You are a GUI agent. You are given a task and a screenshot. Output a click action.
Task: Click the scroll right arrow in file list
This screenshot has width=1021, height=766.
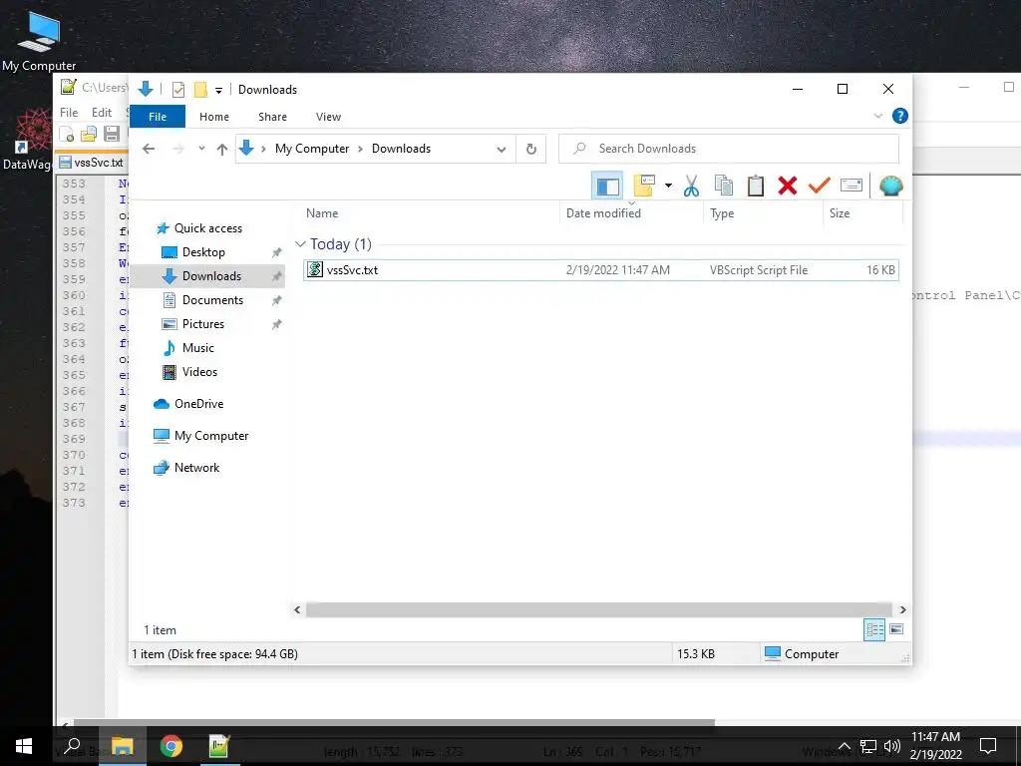tap(902, 609)
